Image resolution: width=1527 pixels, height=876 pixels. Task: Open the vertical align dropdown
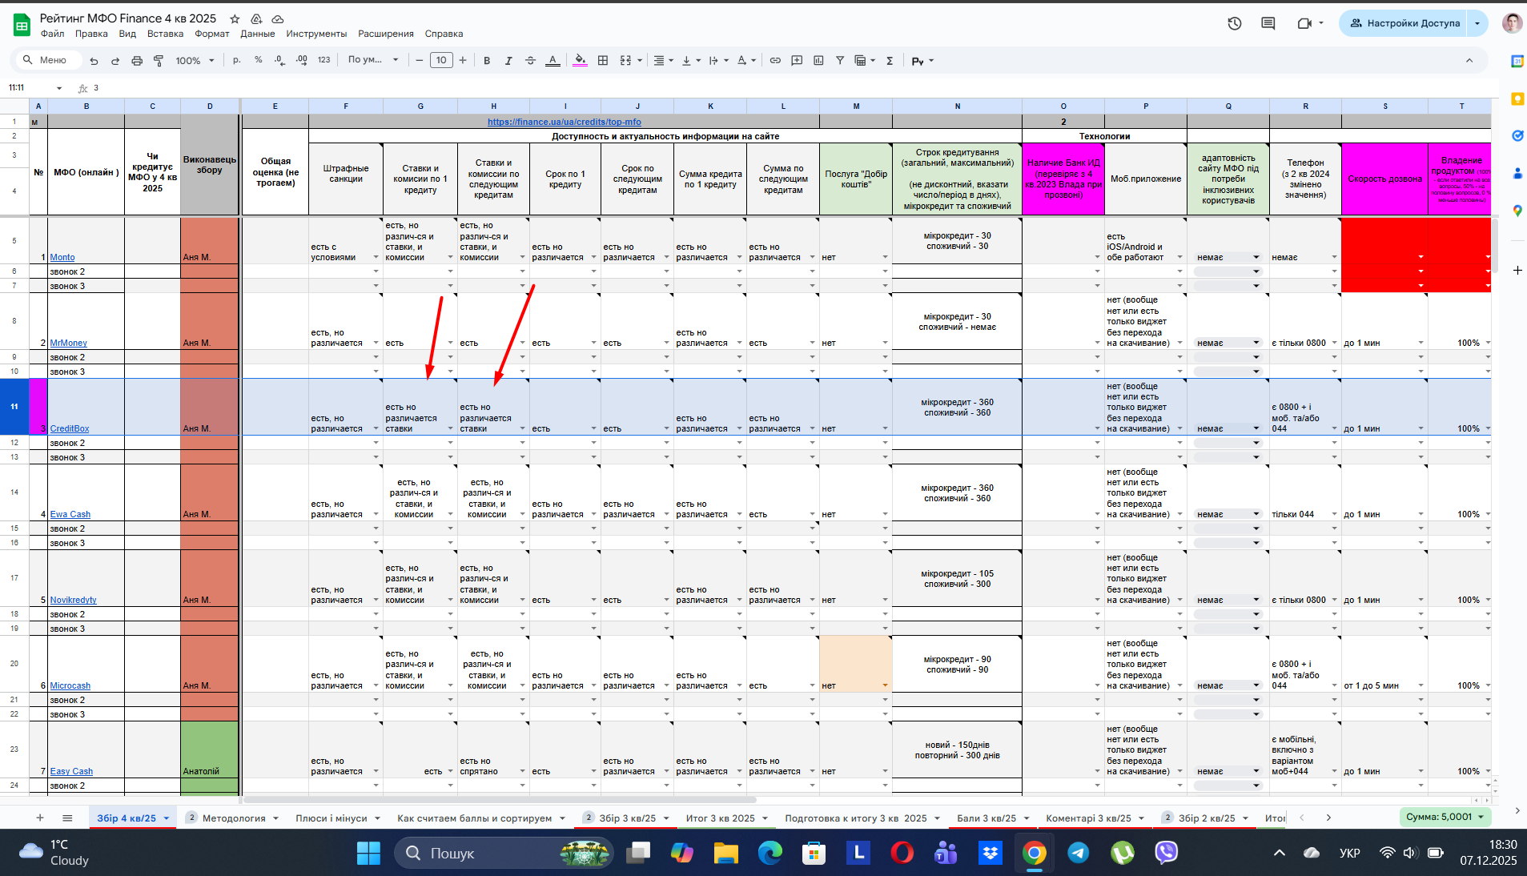691,61
